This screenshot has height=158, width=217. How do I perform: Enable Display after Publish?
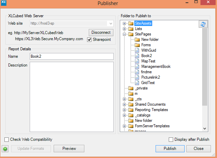point(171,139)
